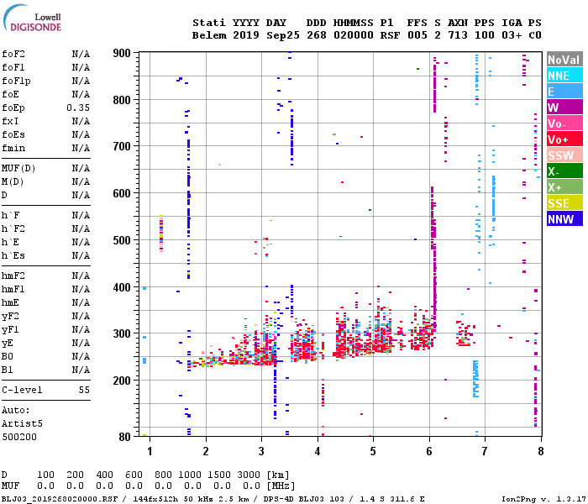
Task: Select the NNW legend swatch
Action: pyautogui.click(x=564, y=219)
